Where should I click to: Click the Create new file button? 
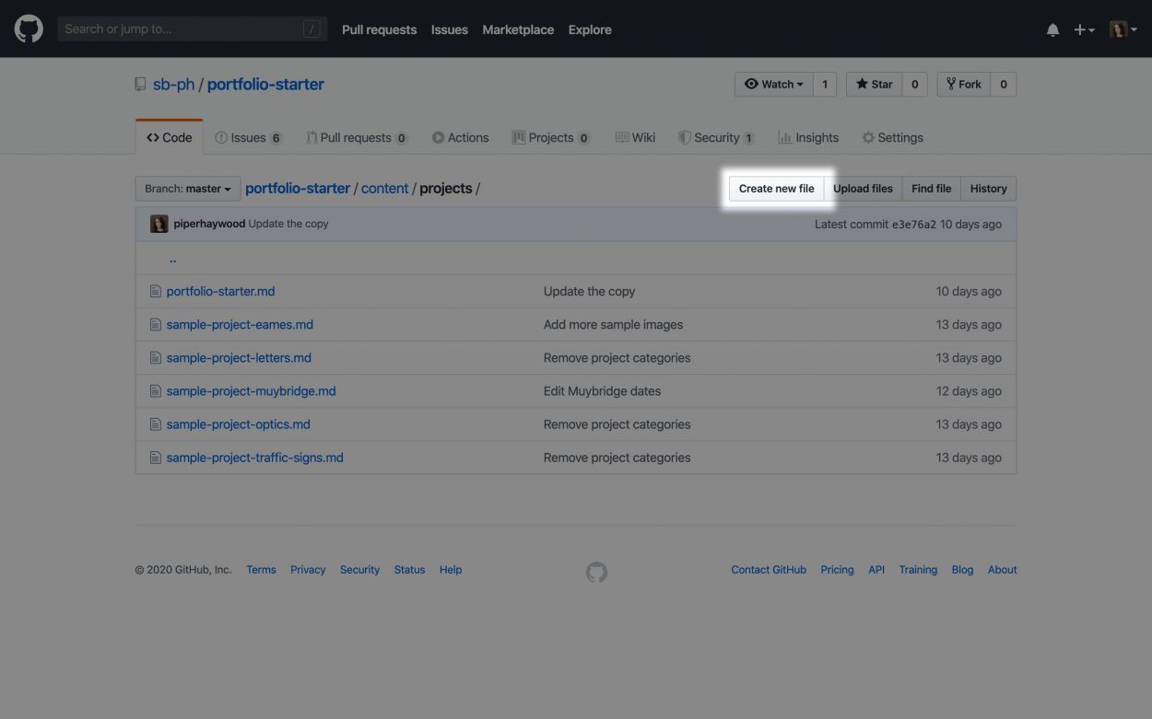(777, 189)
